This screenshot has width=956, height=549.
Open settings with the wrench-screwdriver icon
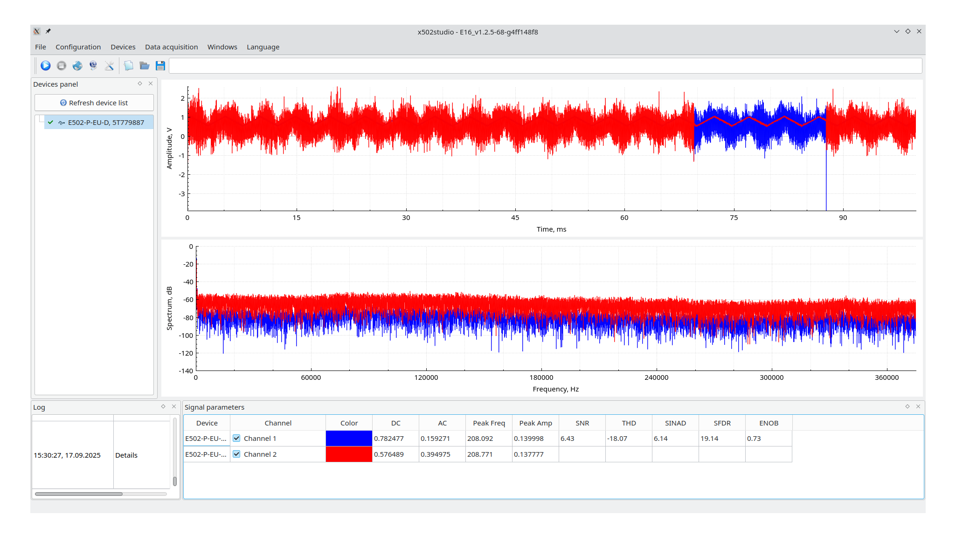(109, 66)
